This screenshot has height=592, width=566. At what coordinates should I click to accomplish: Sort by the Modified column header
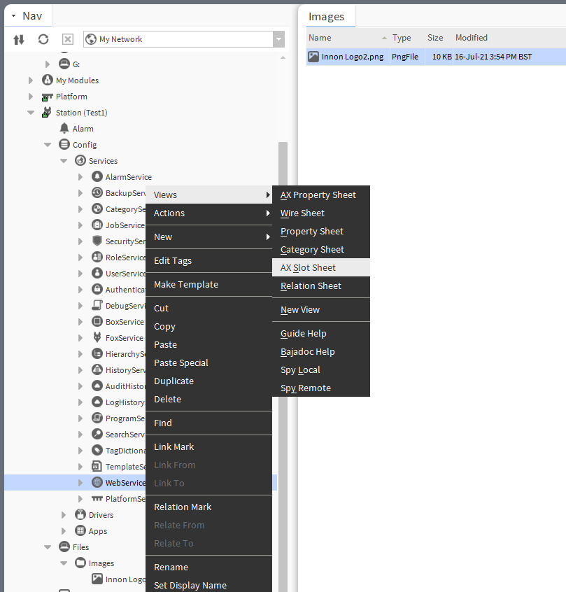point(472,38)
